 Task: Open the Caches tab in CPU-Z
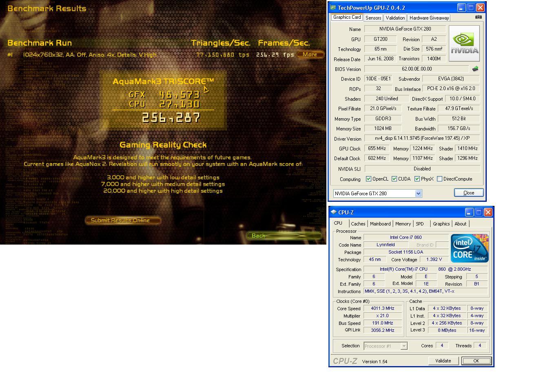coord(358,224)
